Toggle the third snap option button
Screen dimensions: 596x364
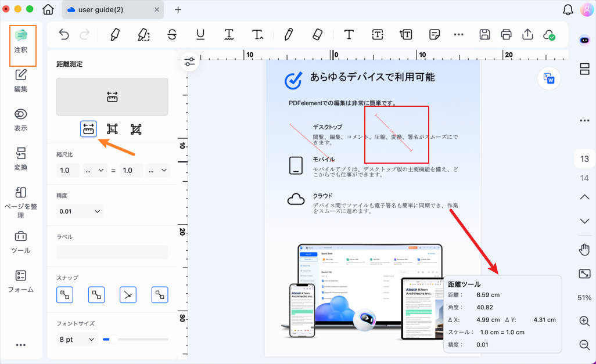(x=128, y=295)
